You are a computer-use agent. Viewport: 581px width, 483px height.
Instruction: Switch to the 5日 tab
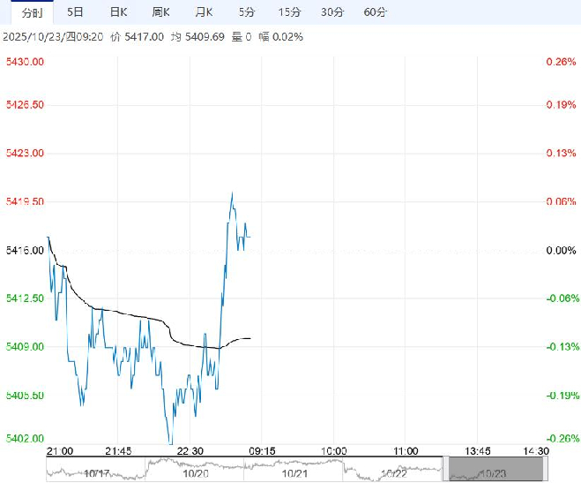tap(77, 12)
